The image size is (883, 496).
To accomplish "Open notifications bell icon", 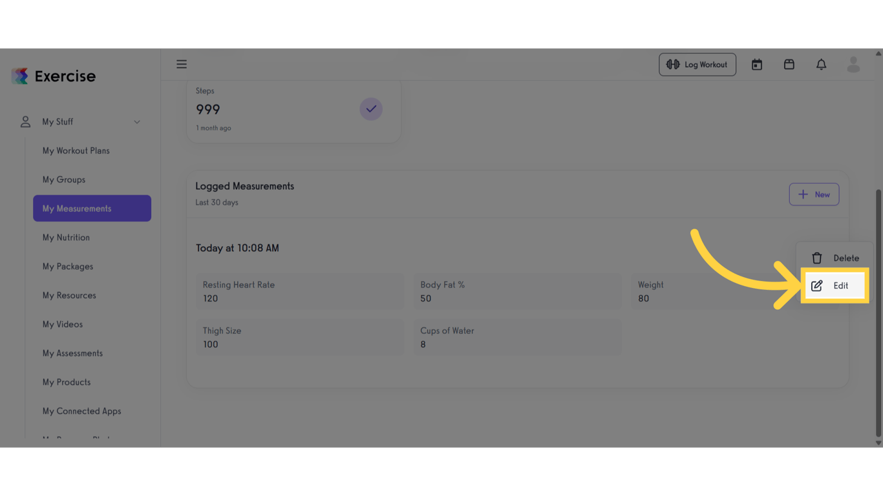I will 821,65.
